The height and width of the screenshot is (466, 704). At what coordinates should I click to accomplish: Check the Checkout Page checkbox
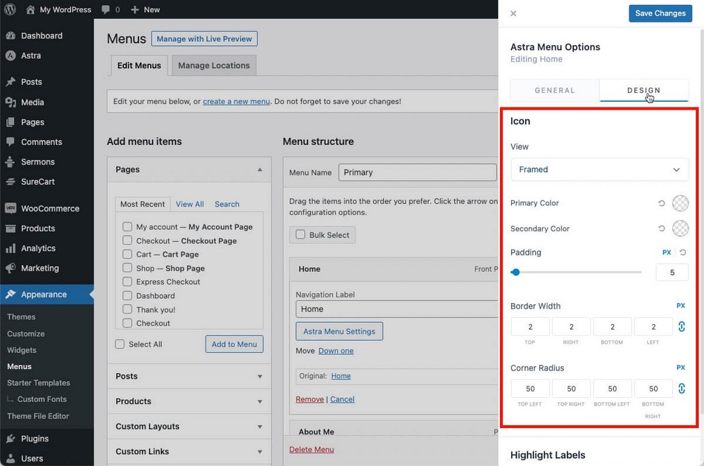point(127,240)
